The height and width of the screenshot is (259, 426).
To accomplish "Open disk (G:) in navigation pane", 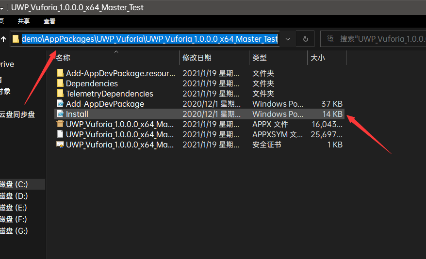I will pos(14,231).
